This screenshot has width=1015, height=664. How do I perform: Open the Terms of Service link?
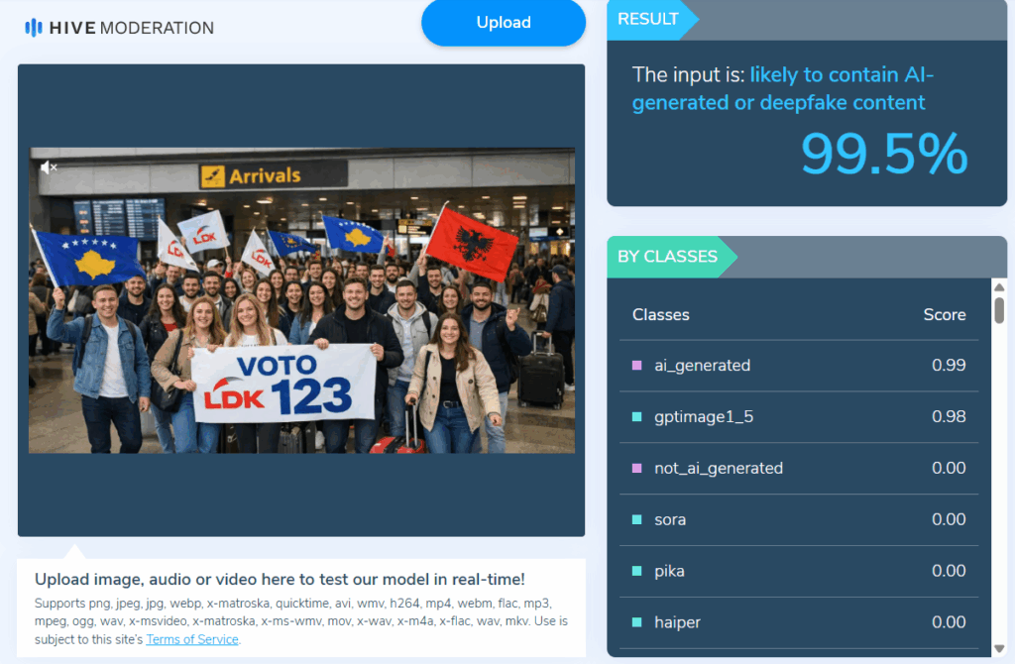(192, 639)
